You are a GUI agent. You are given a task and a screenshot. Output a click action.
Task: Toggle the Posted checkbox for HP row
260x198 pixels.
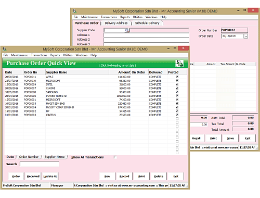[x=177, y=111]
